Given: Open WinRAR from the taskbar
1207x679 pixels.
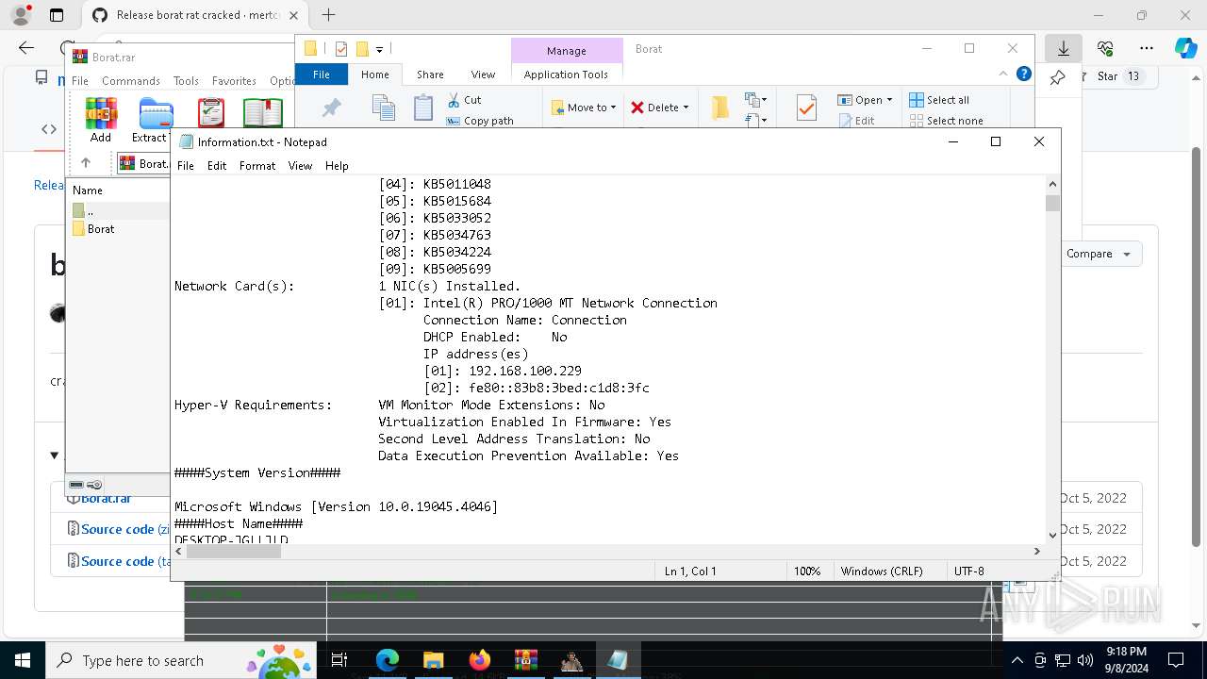Looking at the screenshot, I should pyautogui.click(x=525, y=660).
